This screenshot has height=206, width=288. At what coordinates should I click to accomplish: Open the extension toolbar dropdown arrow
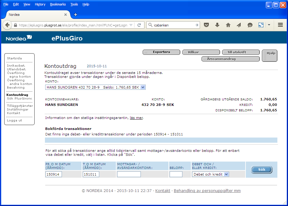[x=269, y=25]
